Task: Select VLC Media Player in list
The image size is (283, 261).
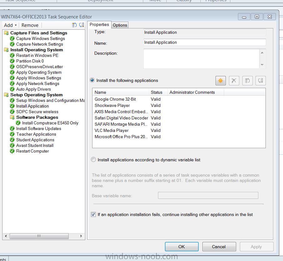Action: click(x=112, y=130)
